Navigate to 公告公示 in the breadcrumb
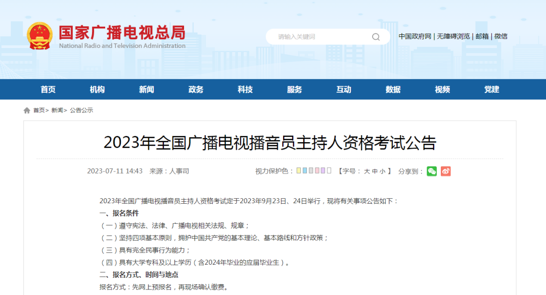This screenshot has height=295, width=546. (x=81, y=110)
